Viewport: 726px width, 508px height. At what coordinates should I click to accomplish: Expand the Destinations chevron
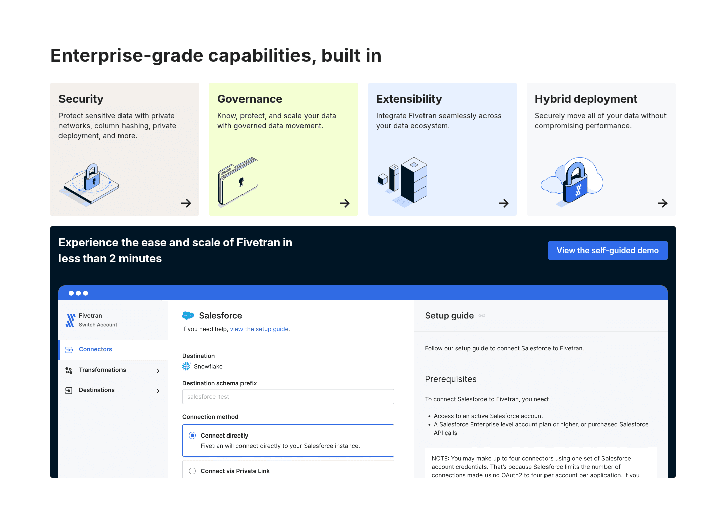[x=158, y=391]
